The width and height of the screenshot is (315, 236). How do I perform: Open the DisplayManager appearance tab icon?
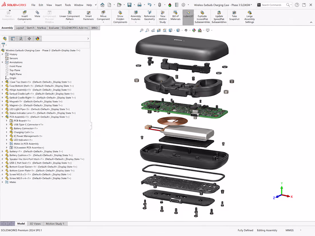[37, 39]
